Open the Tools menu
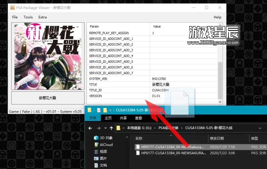 pos(28,17)
